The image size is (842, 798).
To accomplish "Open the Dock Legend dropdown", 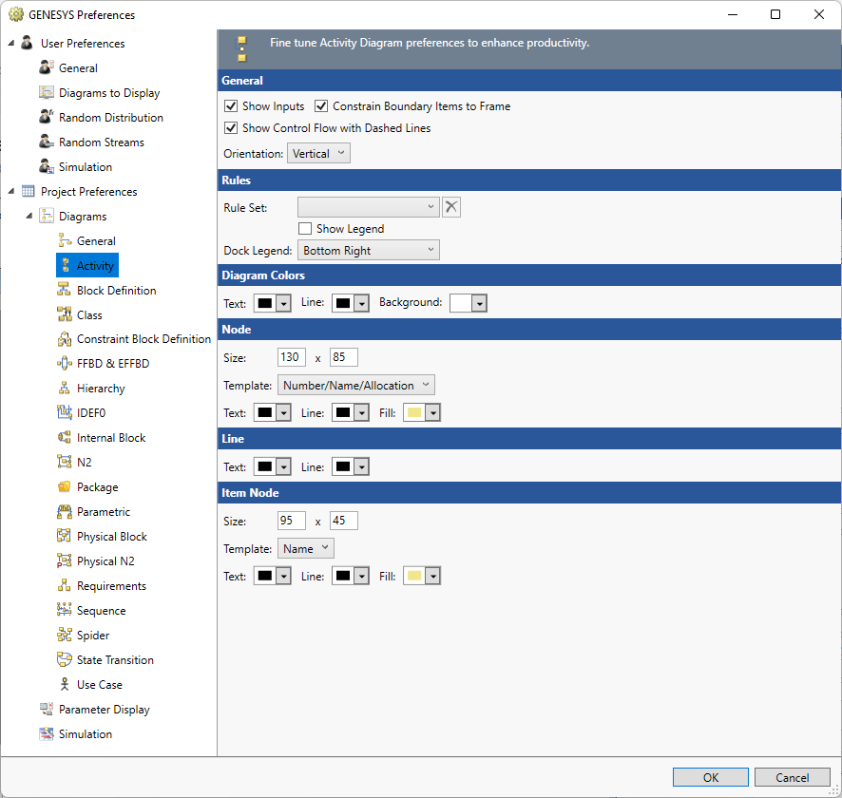I will click(369, 251).
